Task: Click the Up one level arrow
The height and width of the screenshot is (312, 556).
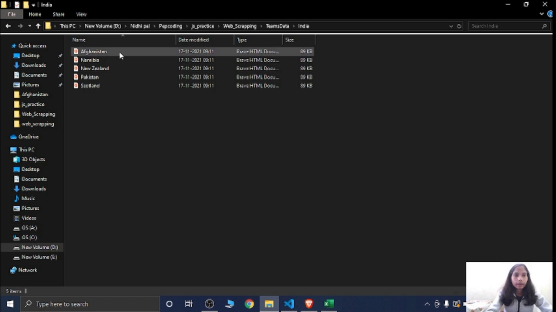Action: coord(38,26)
